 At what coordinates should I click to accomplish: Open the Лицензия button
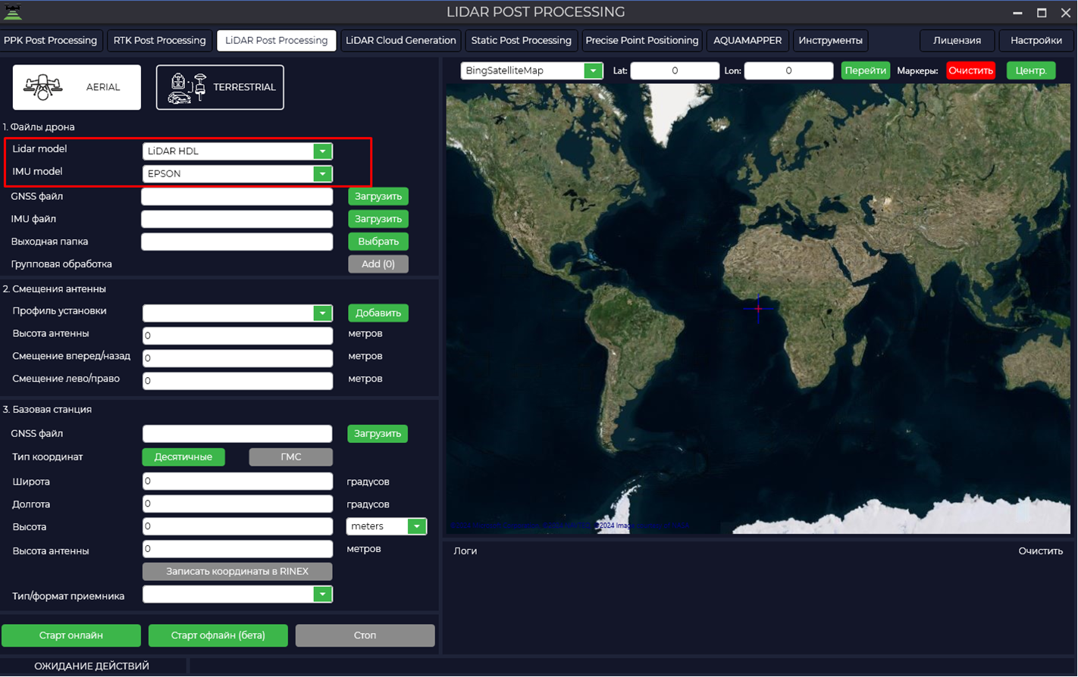tap(957, 40)
